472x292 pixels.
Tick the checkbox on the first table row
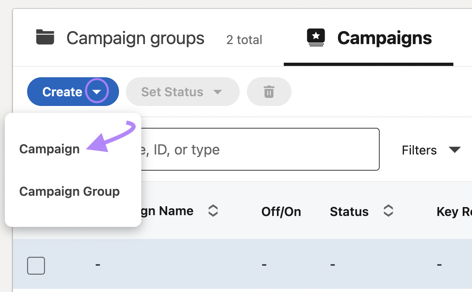point(36,265)
